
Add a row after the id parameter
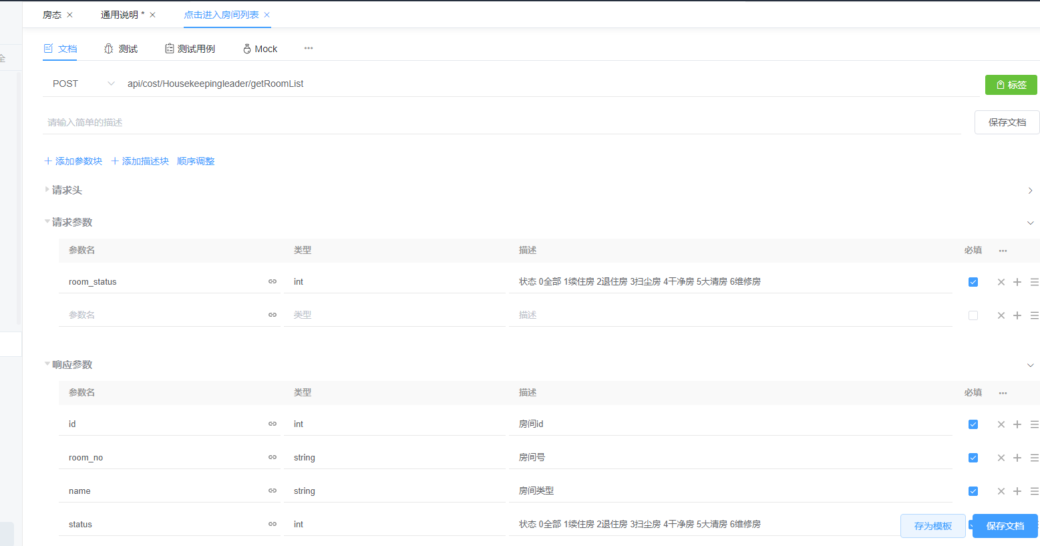pos(1017,424)
